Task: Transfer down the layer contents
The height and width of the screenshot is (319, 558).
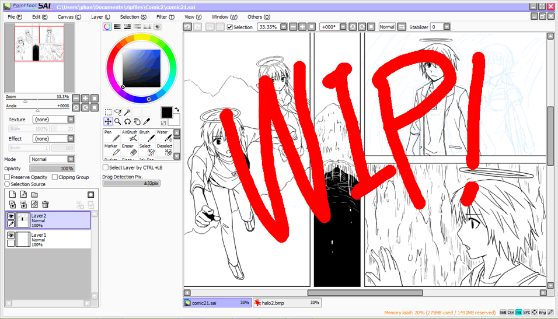Action: pyautogui.click(x=12, y=205)
